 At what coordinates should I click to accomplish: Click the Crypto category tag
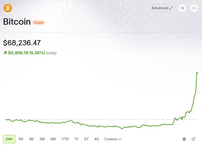coord(38,22)
